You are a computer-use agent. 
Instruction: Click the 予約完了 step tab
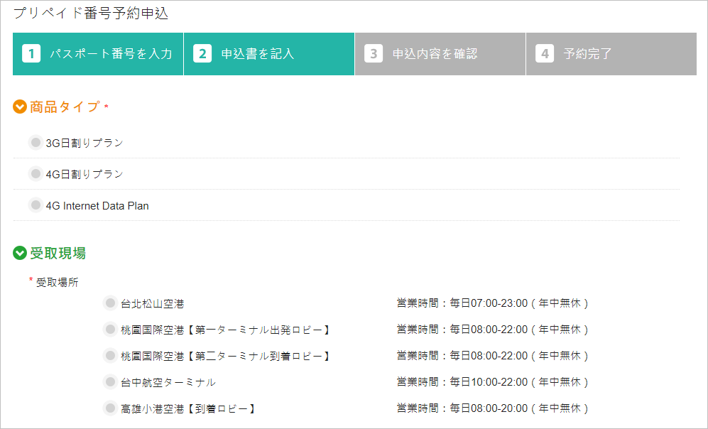pyautogui.click(x=587, y=54)
